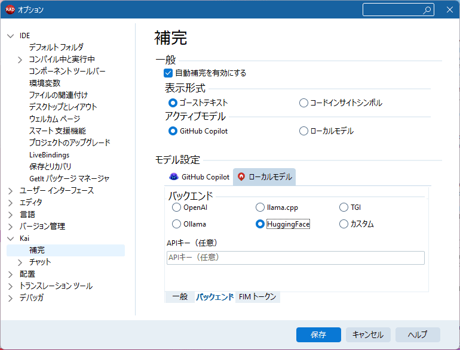Open デフォルト フォルダ settings
Viewport: 460px width, 350px height.
pos(56,47)
